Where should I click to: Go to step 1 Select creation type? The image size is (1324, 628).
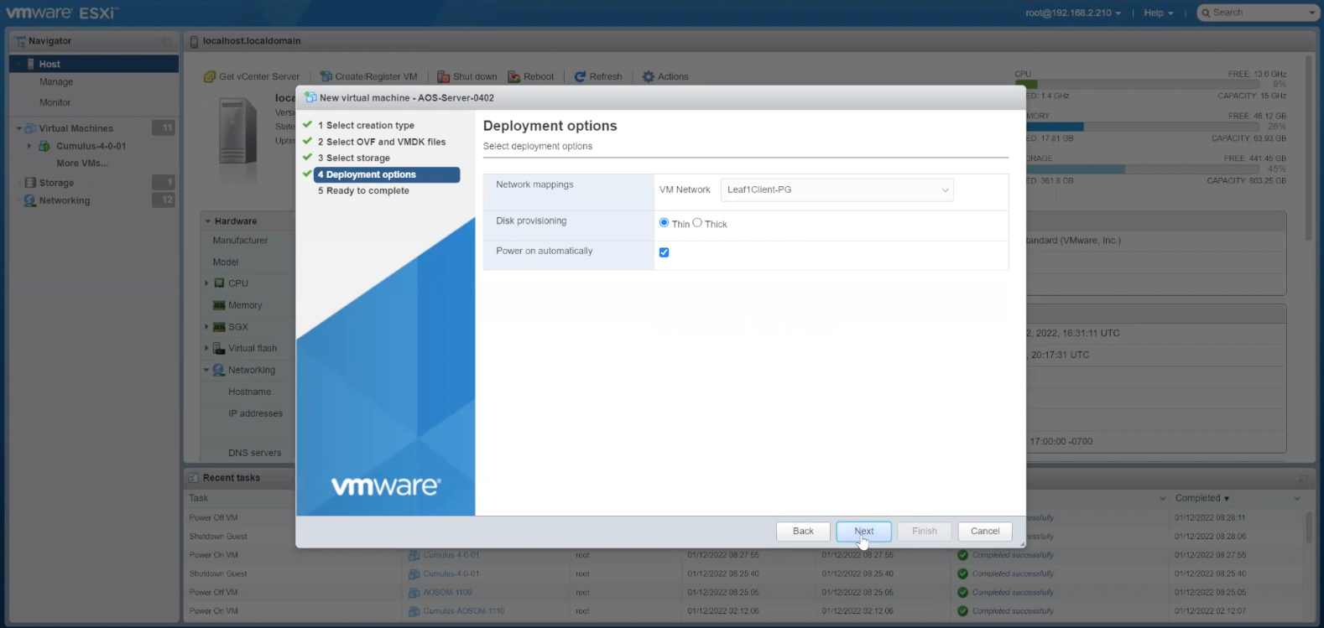366,126
